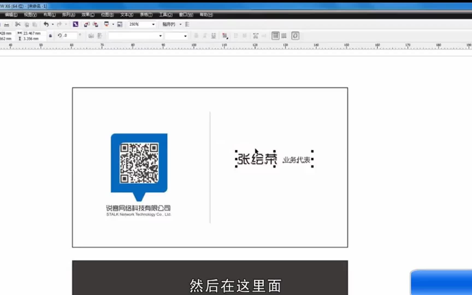Open the 窗口(W) menu

186,15
